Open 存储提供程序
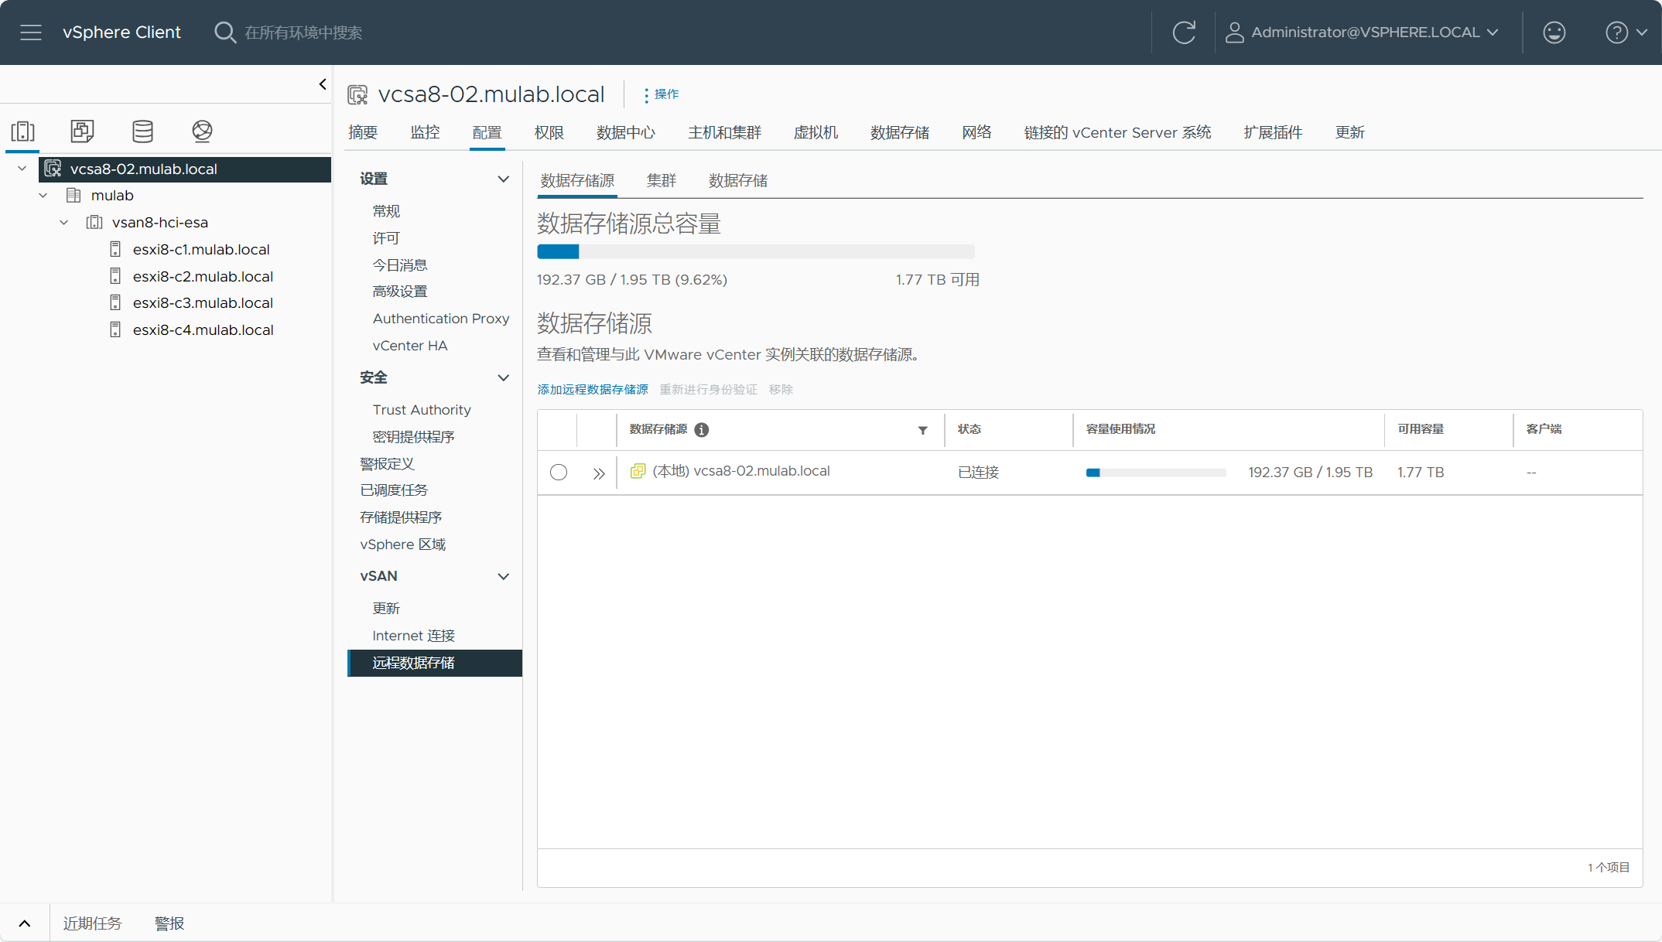 click(401, 517)
